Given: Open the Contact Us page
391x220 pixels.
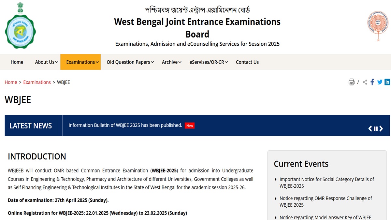Looking at the screenshot, I should (x=247, y=62).
